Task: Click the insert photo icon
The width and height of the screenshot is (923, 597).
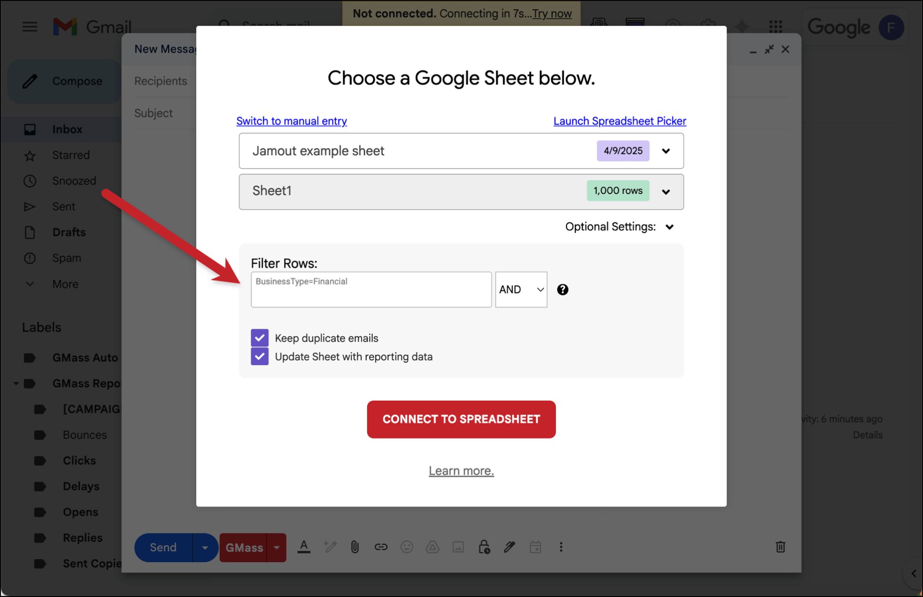Action: click(458, 547)
